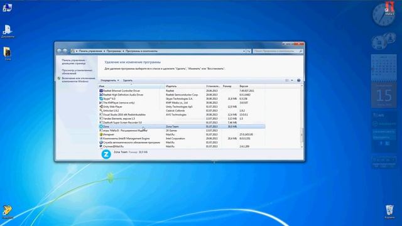
Task: Expand the arrow after Программы breadcrumb
Action: (x=123, y=51)
